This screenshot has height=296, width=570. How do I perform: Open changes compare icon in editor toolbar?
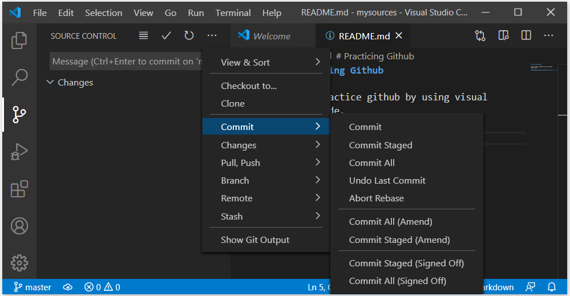tap(480, 35)
